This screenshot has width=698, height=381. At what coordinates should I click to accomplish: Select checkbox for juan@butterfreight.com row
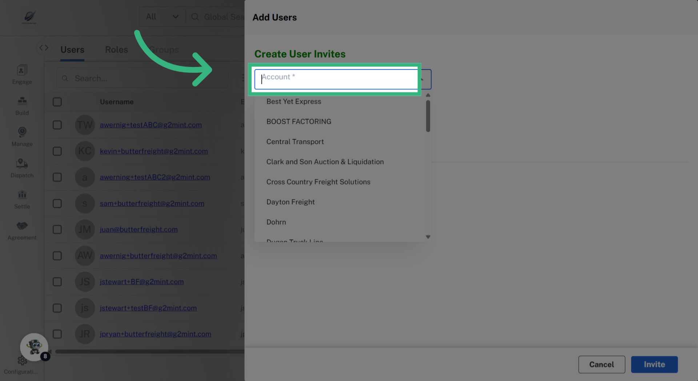[x=57, y=229]
